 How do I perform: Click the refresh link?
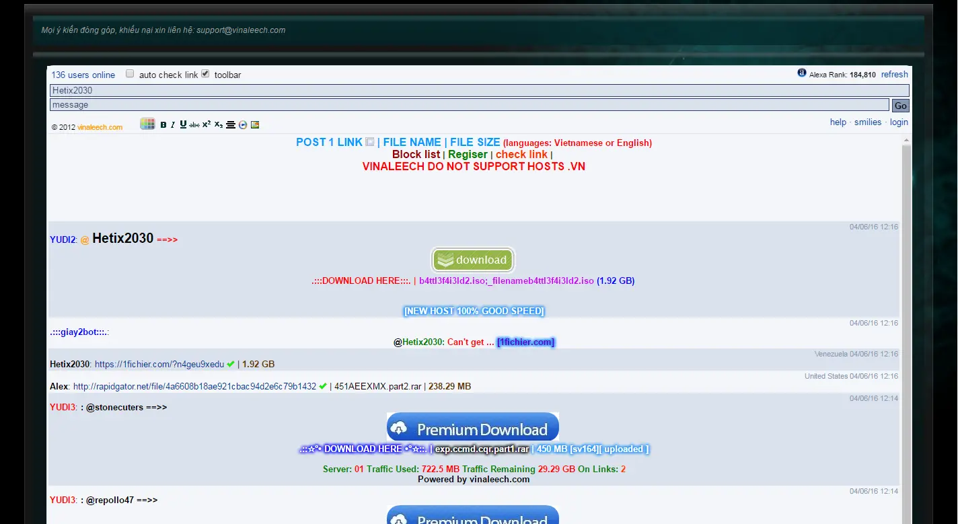tap(895, 74)
